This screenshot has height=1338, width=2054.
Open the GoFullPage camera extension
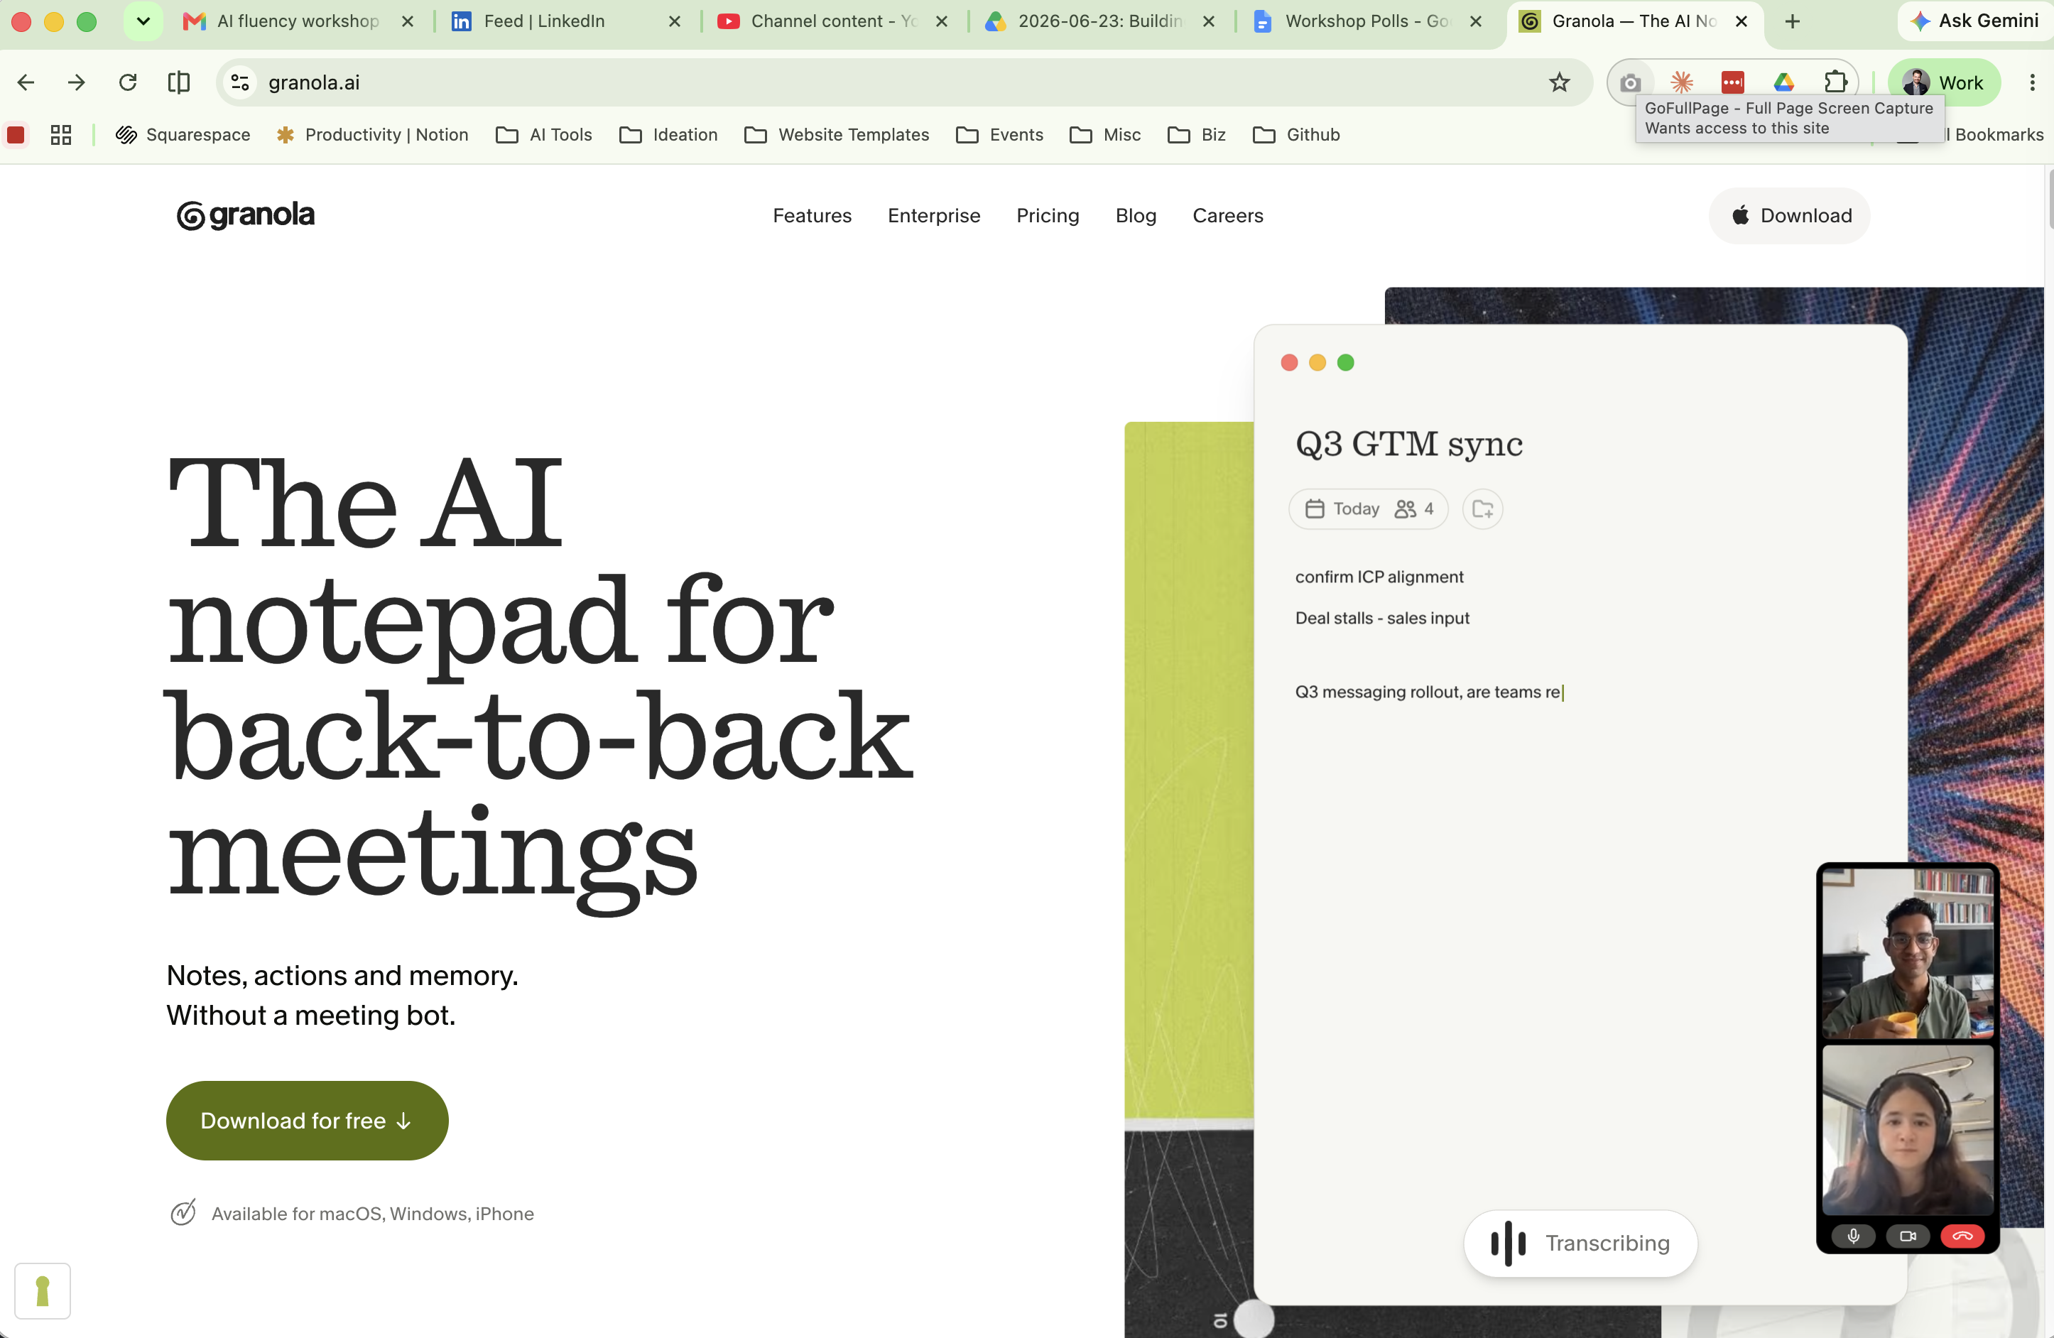click(x=1629, y=83)
